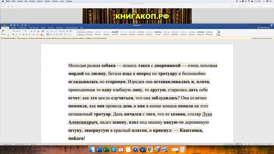Click the word count in the status bar
Screen dimensions: 274x154
(x=20, y=144)
